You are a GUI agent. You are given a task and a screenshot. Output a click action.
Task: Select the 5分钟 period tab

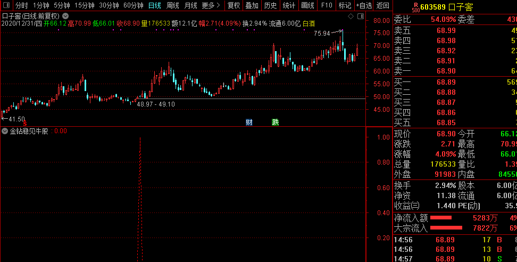tap(62, 5)
